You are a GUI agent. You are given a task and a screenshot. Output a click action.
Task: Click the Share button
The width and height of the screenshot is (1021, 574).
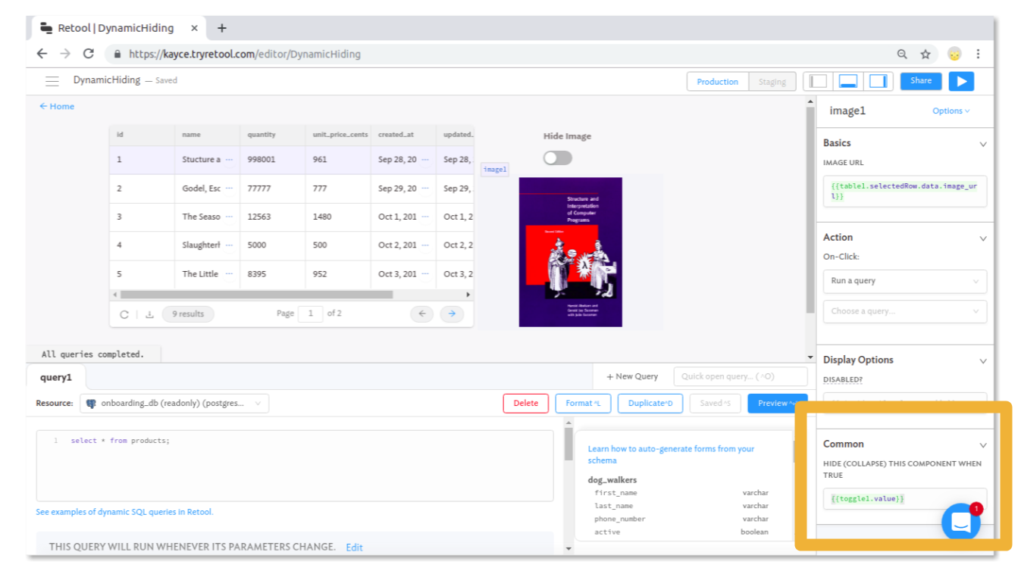pos(921,81)
